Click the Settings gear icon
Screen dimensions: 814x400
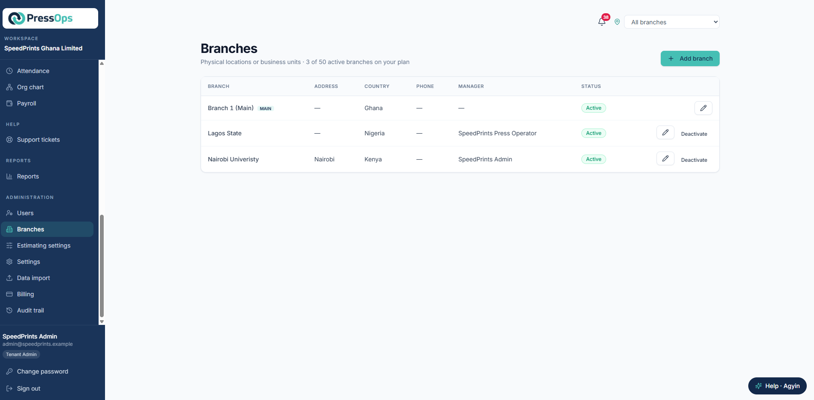point(9,262)
